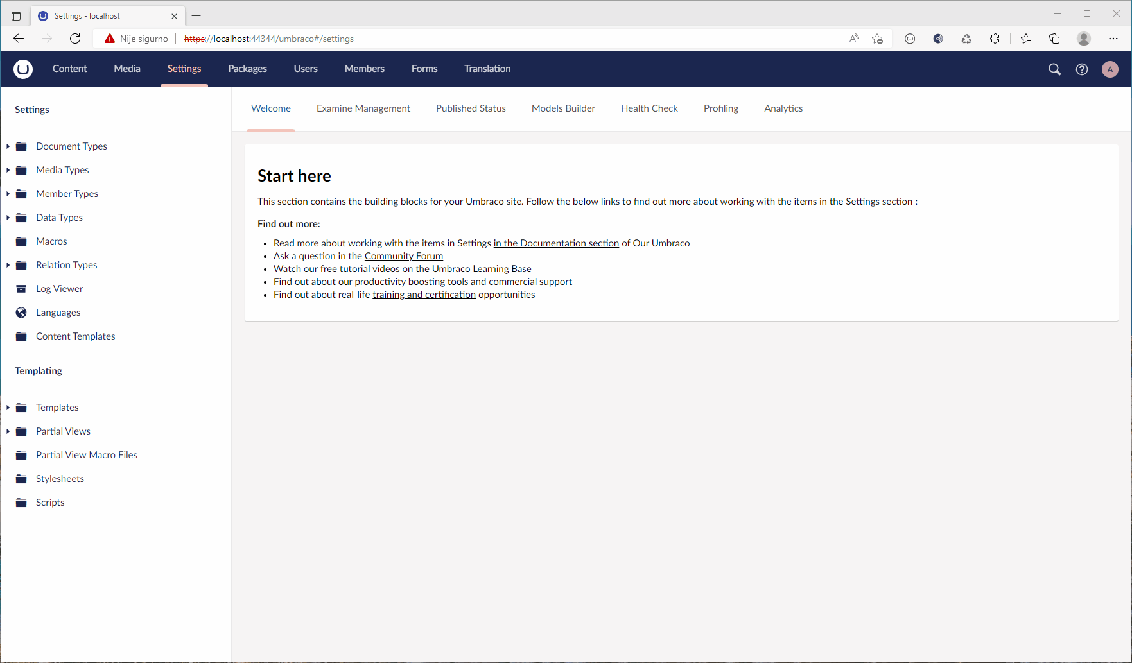1132x663 pixels.
Task: Click the Partial Views folder icon
Action: [x=22, y=431]
